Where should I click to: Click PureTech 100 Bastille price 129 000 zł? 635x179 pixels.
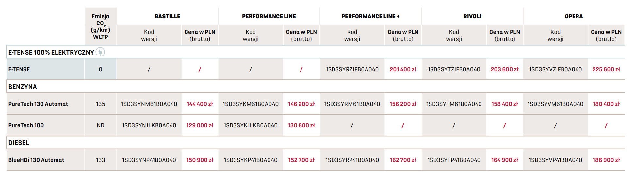200,125
